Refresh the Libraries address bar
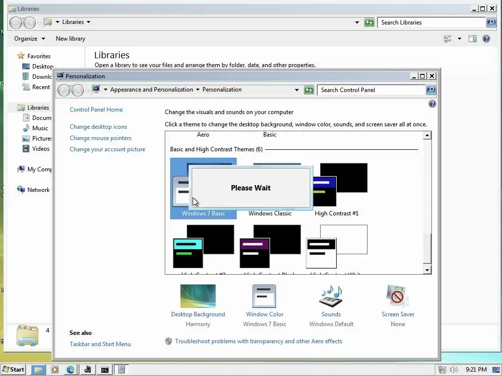The width and height of the screenshot is (502, 376). click(x=369, y=23)
